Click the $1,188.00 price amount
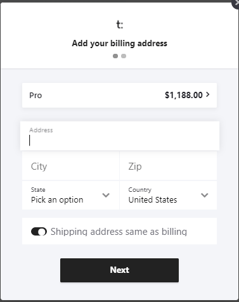Image resolution: width=239 pixels, height=302 pixels. tap(184, 95)
